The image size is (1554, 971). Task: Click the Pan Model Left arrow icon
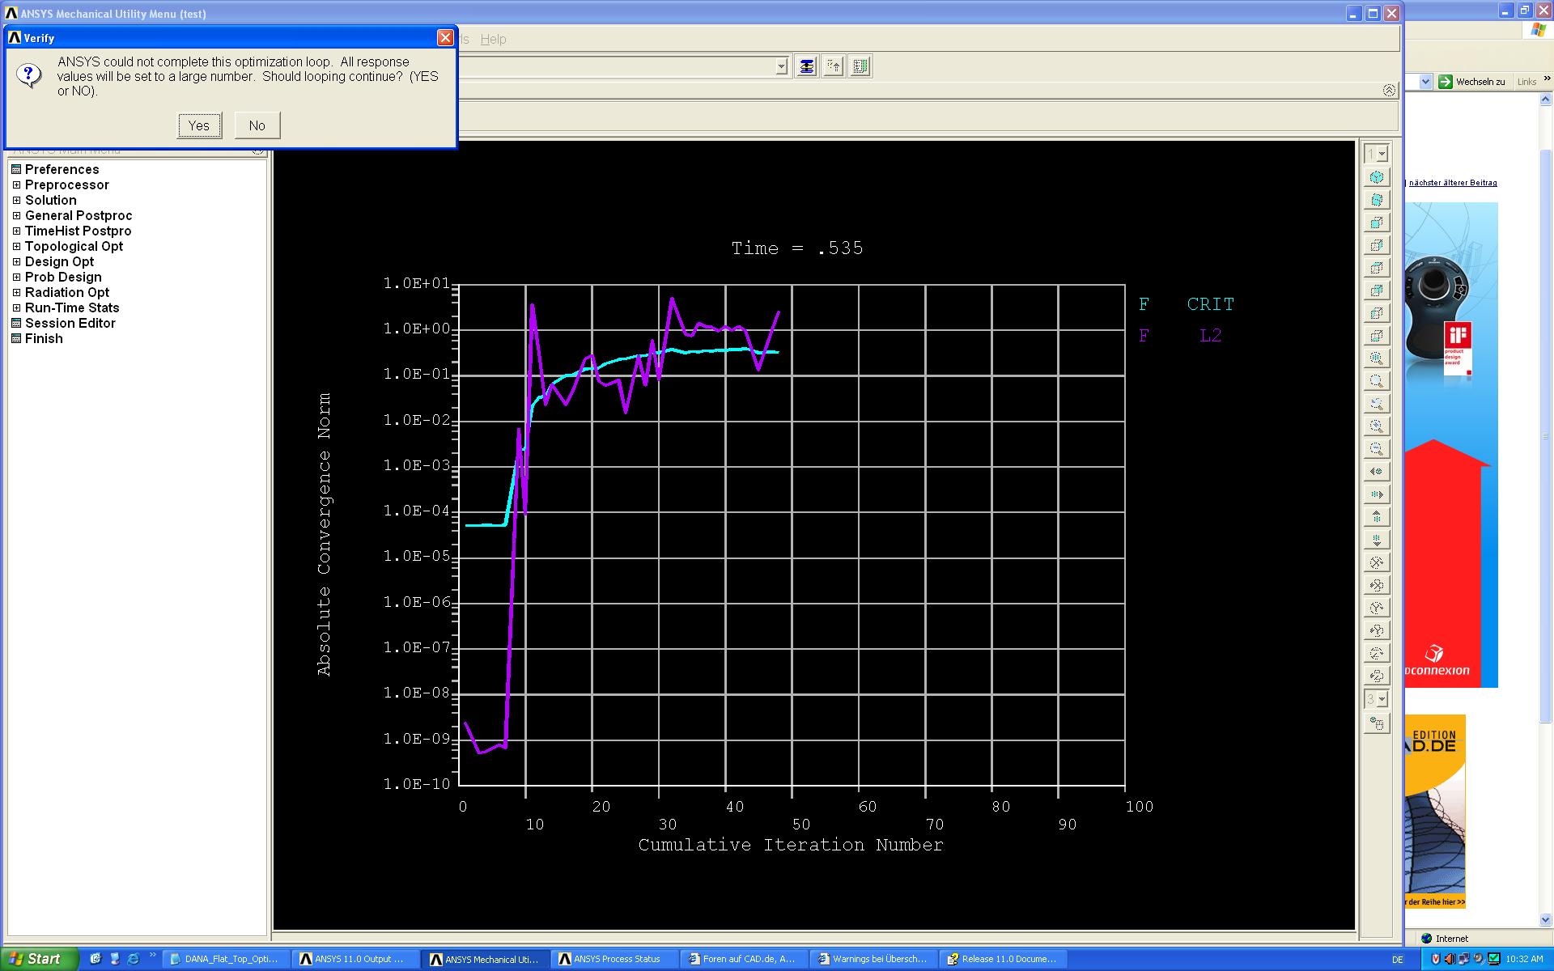coord(1376,472)
